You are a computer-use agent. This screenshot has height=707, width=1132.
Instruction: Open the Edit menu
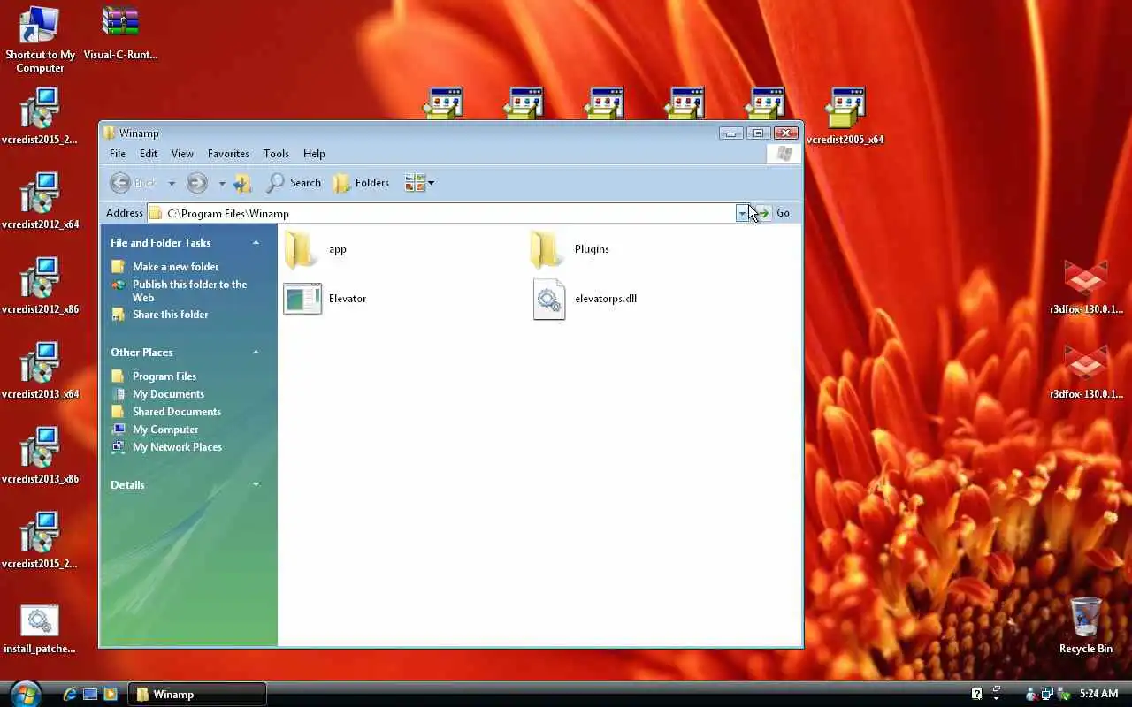coord(149,154)
